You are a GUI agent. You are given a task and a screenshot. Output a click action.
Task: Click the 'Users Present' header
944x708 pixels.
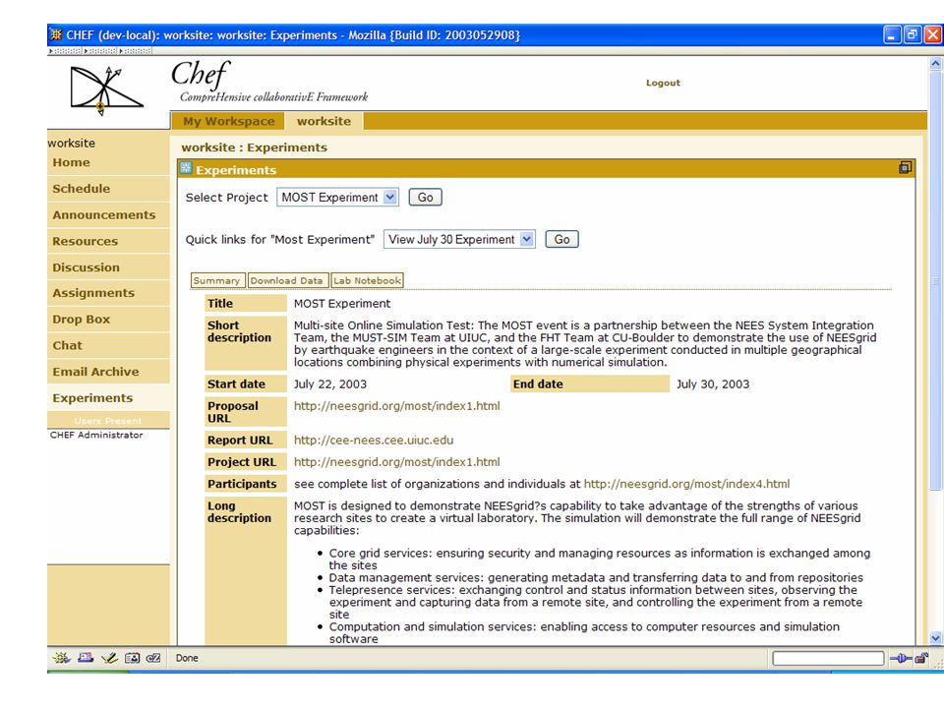click(108, 421)
